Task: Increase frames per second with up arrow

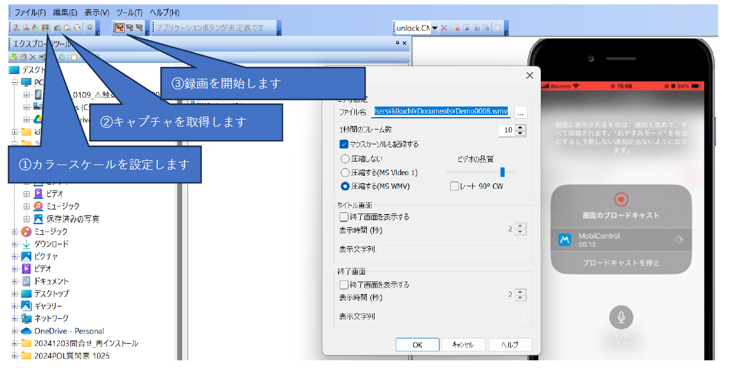Action: [x=520, y=128]
